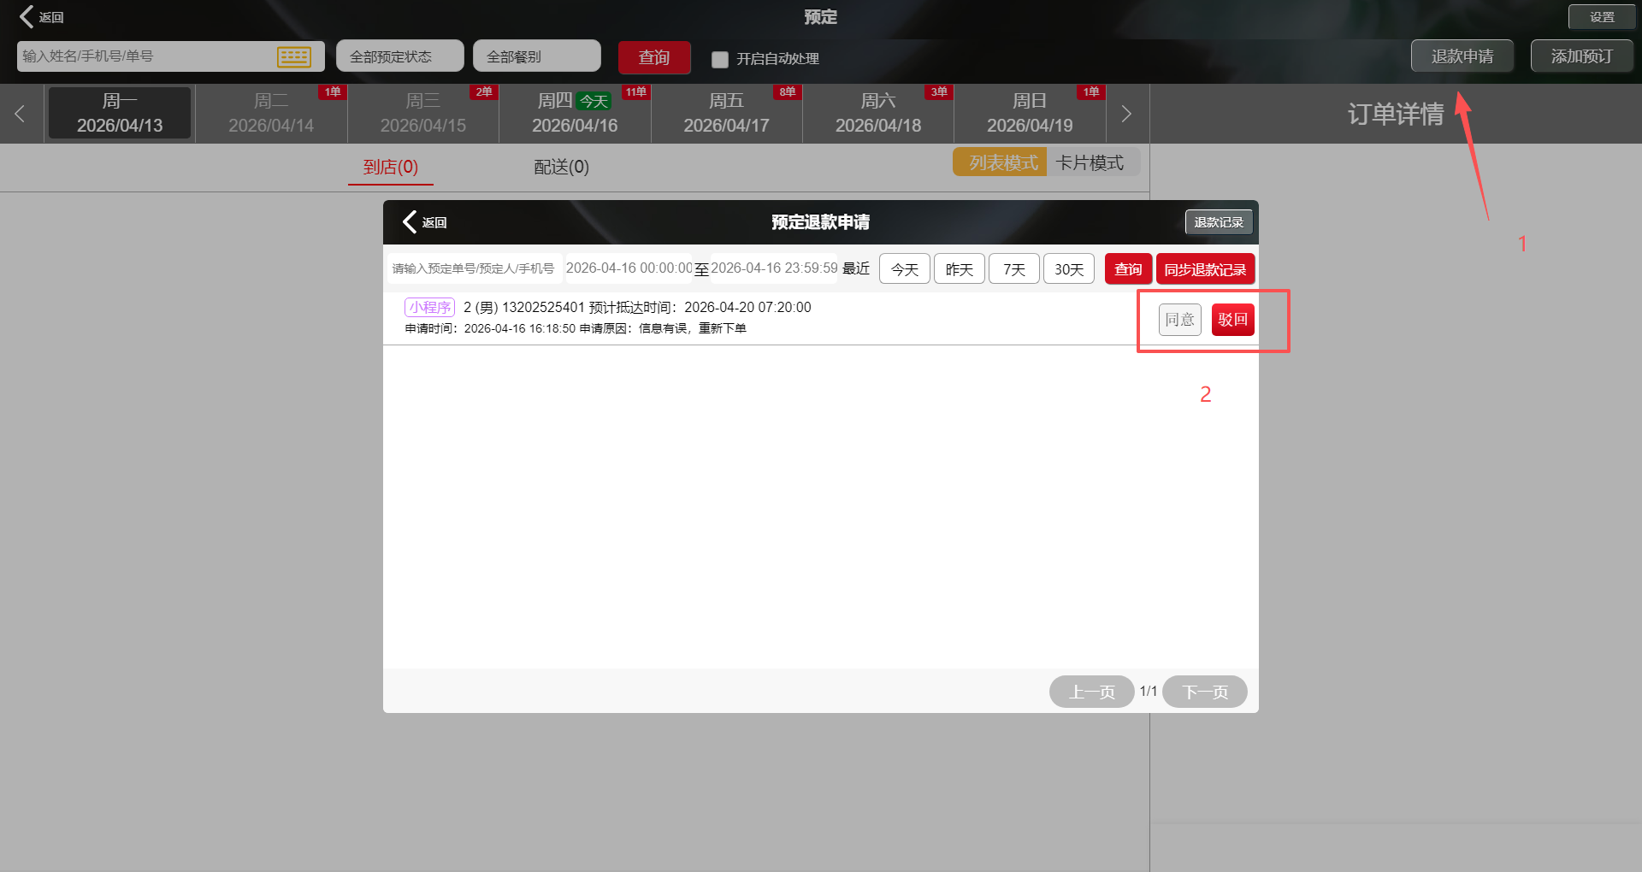Enable the 开启自动处理 checkbox
The height and width of the screenshot is (872, 1642).
click(x=720, y=59)
